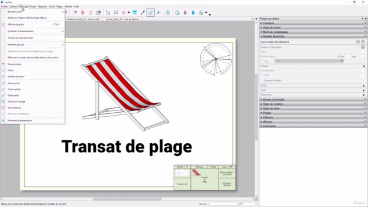Open the Modifier groupe submenu
Image resolution: width=368 pixels, height=207 pixels.
(33, 45)
